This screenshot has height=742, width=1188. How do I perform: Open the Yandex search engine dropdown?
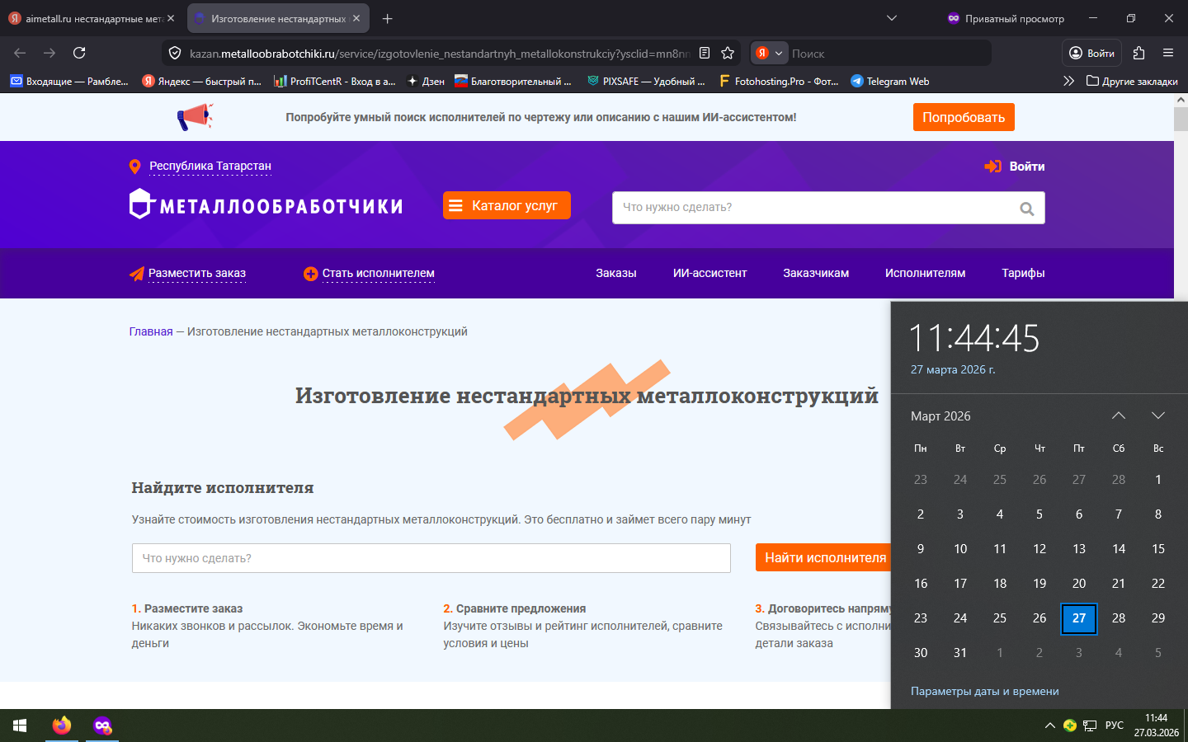point(769,53)
